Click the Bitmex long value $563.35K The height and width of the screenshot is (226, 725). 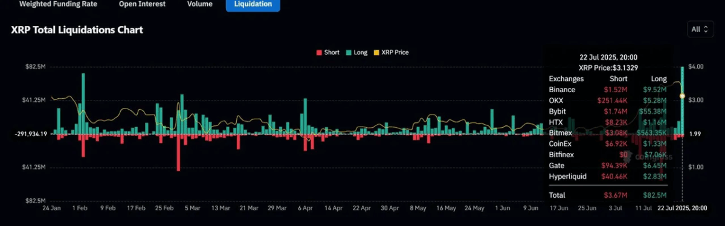pyautogui.click(x=652, y=133)
